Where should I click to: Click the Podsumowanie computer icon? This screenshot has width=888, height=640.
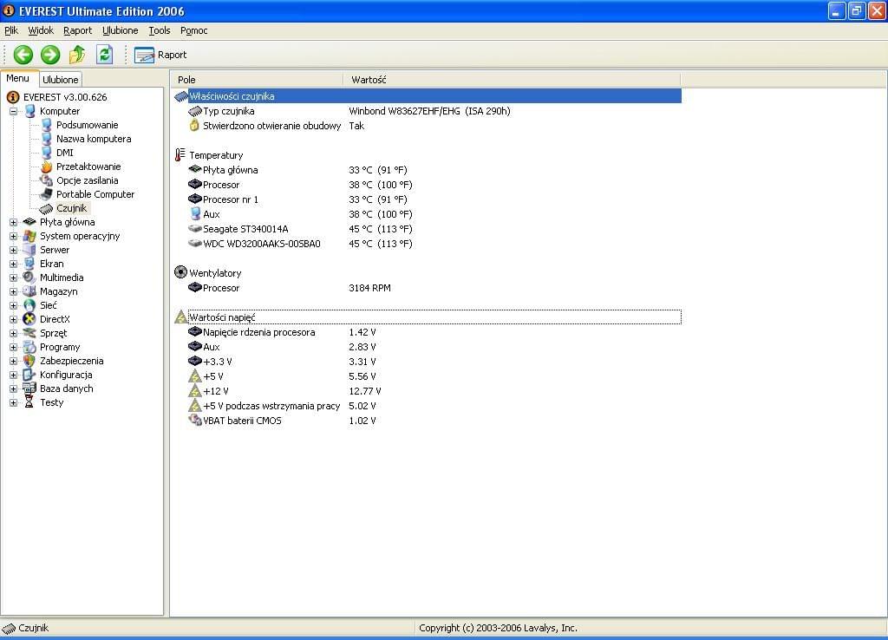click(47, 125)
